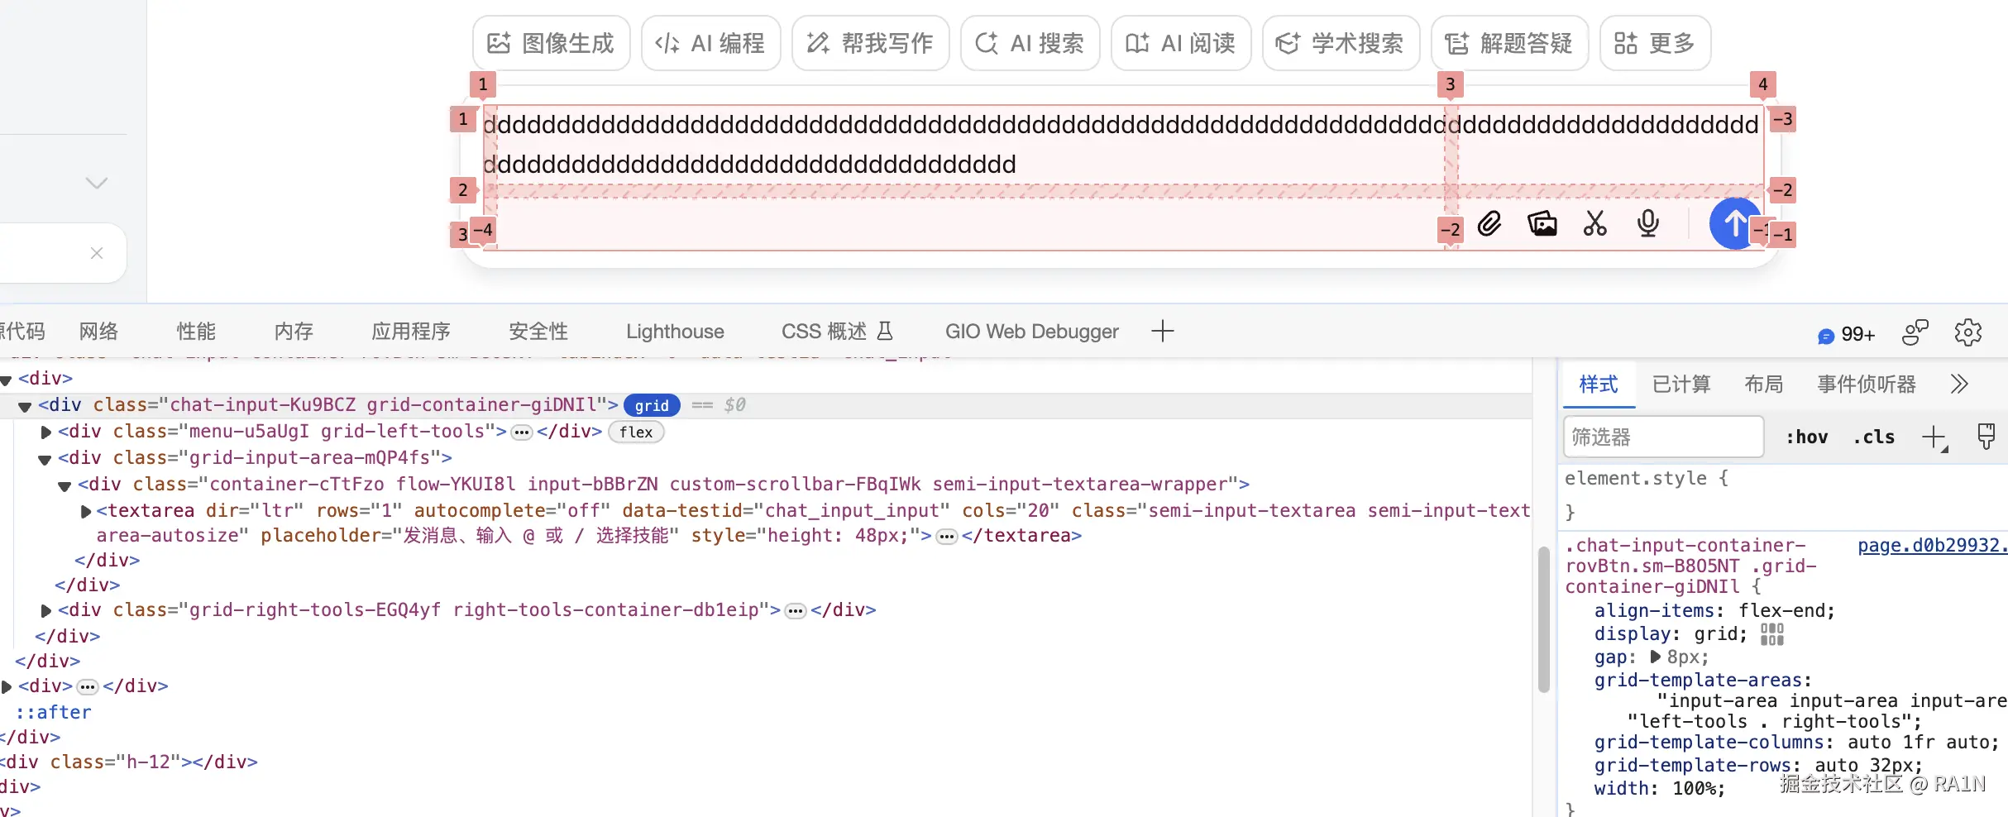
Task: Close the sidebar card with the X icon
Action: (97, 253)
